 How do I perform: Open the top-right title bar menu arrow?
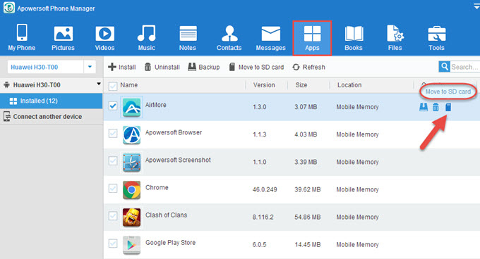(x=476, y=7)
